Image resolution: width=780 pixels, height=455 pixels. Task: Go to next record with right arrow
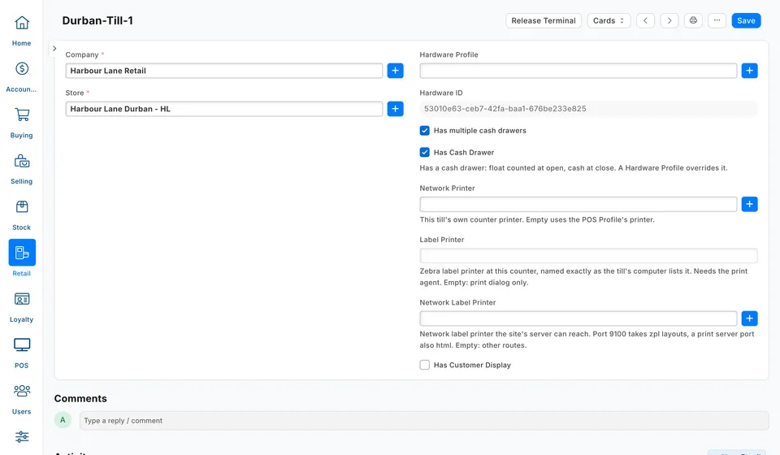click(669, 20)
